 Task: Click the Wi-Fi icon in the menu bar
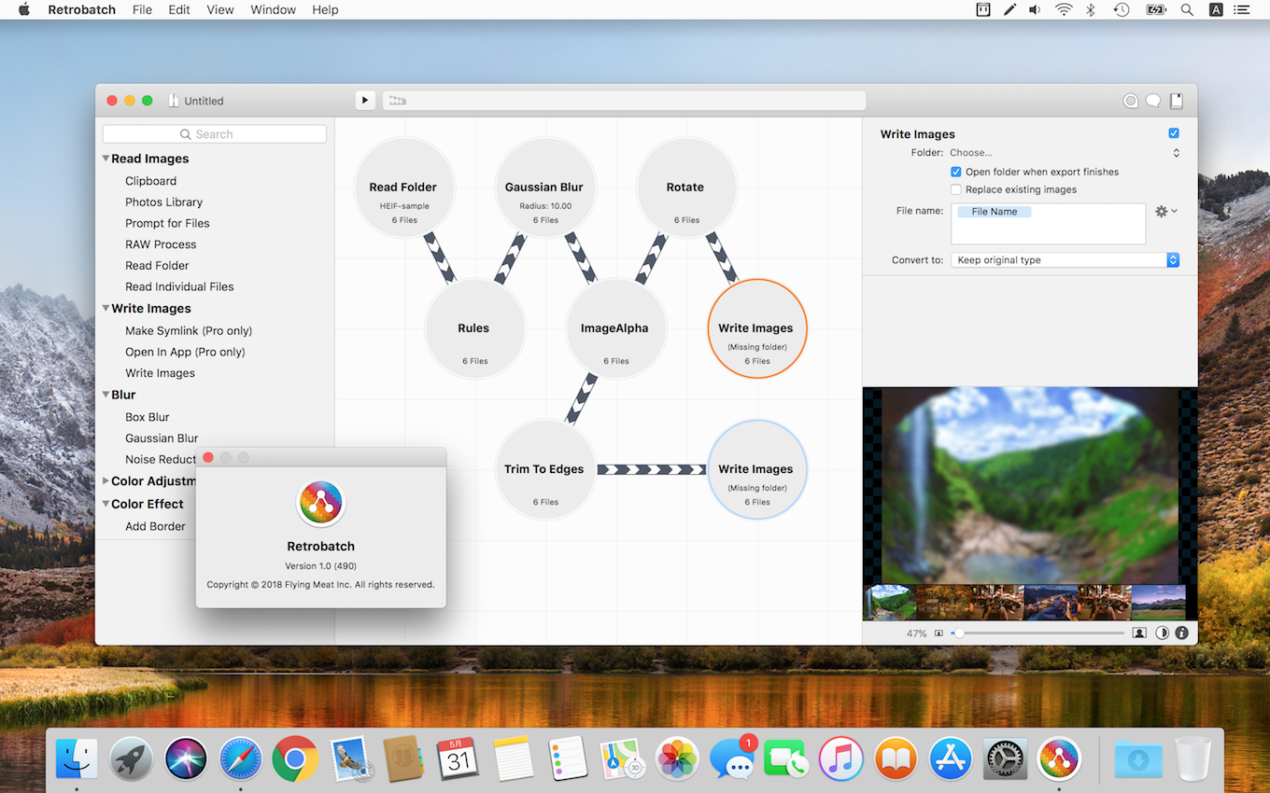point(1064,9)
